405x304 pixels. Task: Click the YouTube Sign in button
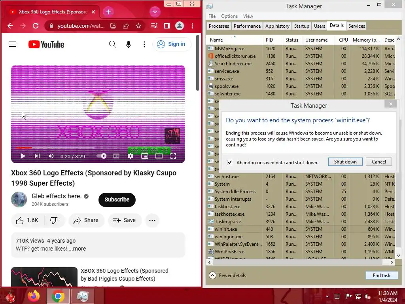pos(172,44)
